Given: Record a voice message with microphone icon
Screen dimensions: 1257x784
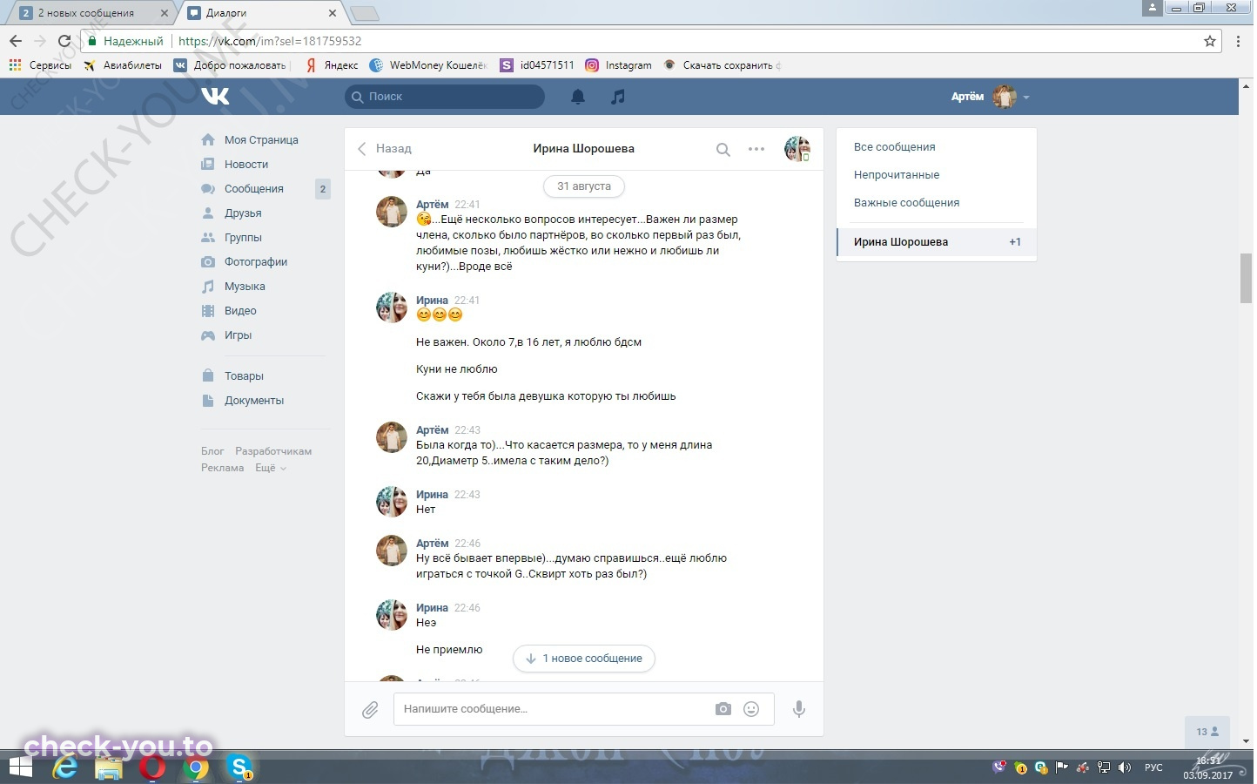Looking at the screenshot, I should coord(799,709).
